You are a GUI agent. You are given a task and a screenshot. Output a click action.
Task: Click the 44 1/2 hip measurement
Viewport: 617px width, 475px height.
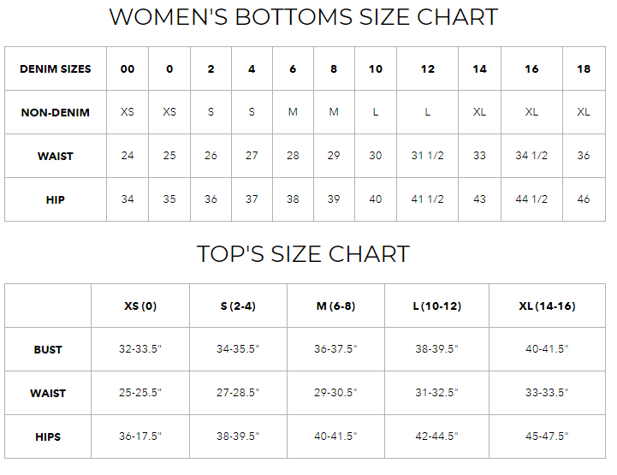coord(531,200)
